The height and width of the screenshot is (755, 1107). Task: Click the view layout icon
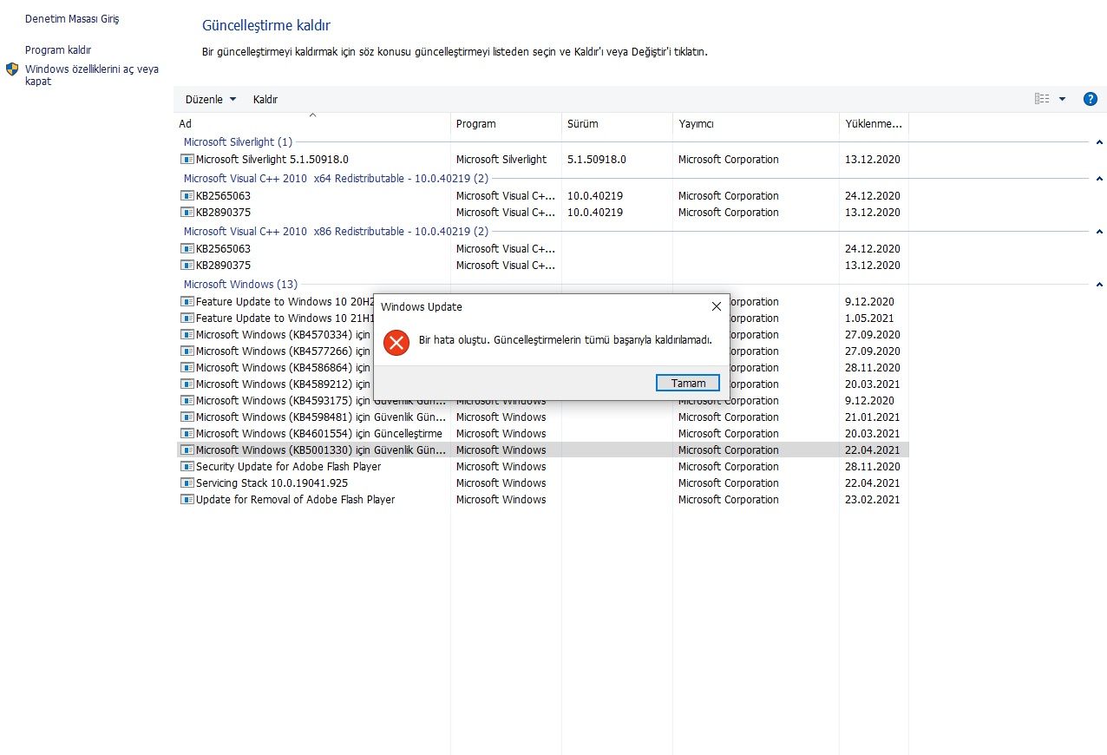[x=1042, y=99]
